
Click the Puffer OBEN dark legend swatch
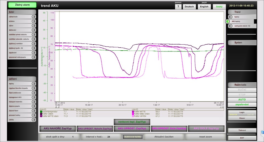[41, 114]
